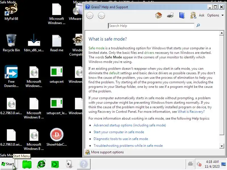The height and width of the screenshot is (170, 227).
Task: Open green folder taskbar icon
Action: (27, 164)
